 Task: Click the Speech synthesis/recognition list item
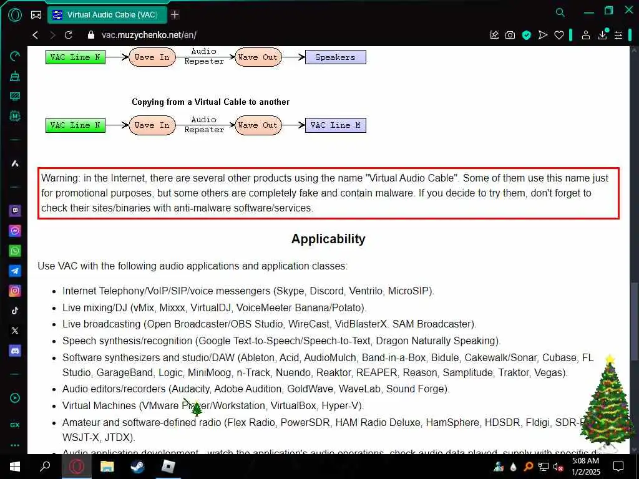coord(281,341)
